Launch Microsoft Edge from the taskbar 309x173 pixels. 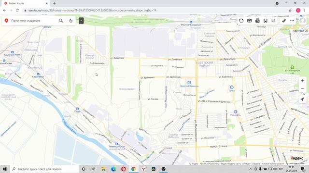click(113, 169)
